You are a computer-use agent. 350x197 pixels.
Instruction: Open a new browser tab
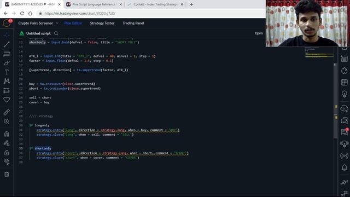(191, 4)
